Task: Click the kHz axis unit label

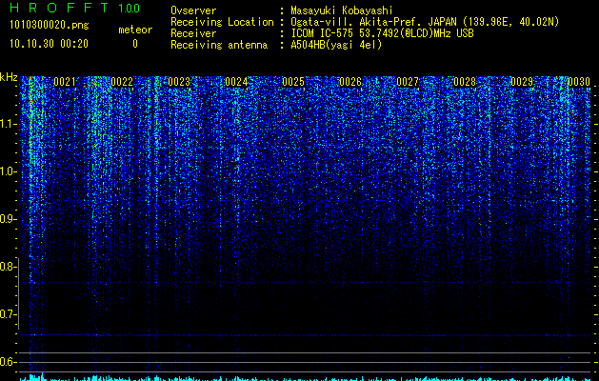Action: 9,78
